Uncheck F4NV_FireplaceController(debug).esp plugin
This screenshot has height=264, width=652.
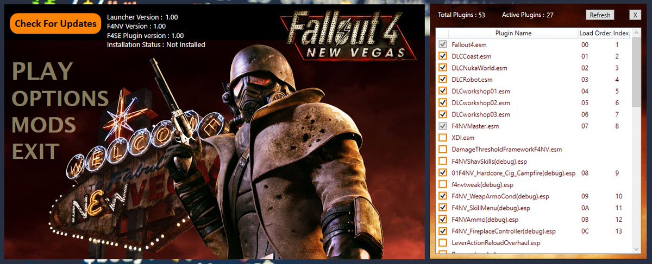tap(443, 231)
